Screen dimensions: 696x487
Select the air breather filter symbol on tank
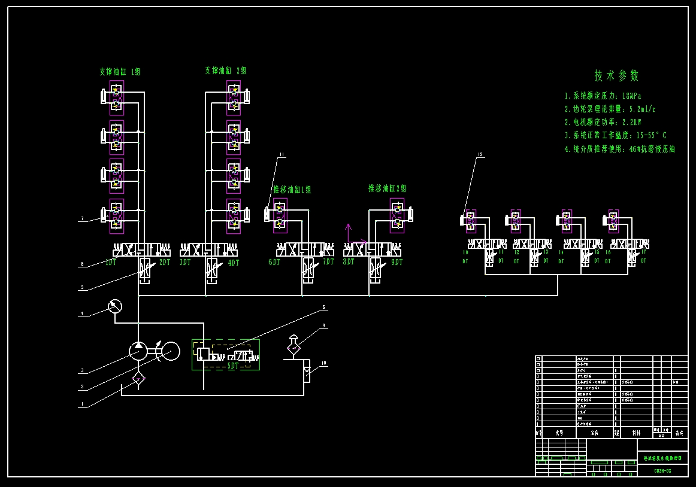(293, 346)
